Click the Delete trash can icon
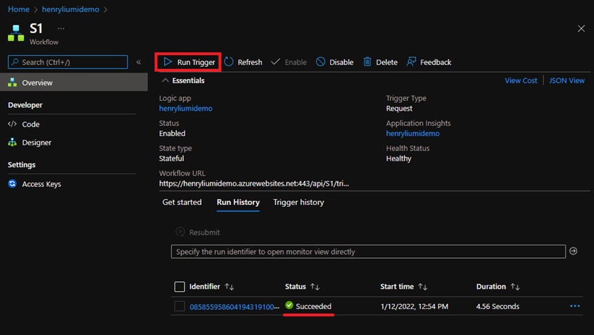The width and height of the screenshot is (594, 335). pyautogui.click(x=367, y=62)
